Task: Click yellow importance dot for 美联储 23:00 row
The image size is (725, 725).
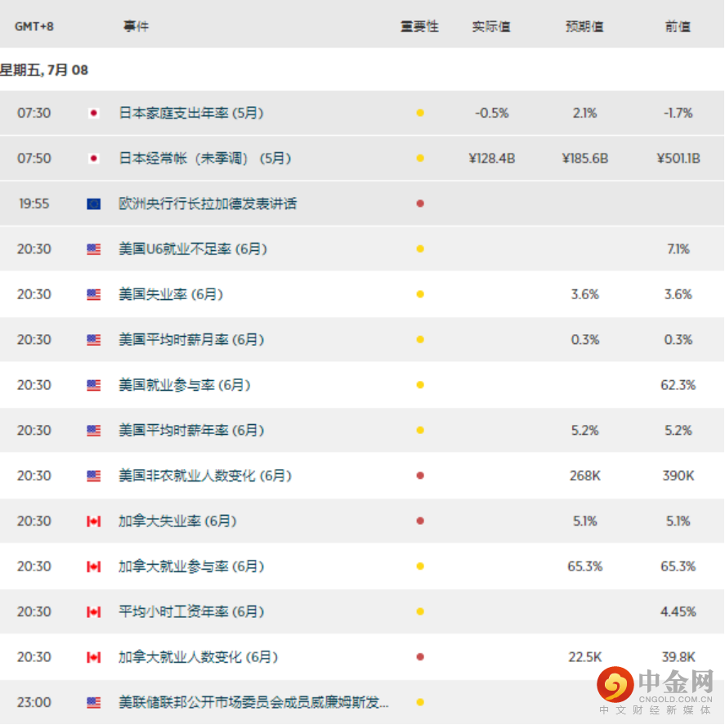Action: [x=420, y=702]
